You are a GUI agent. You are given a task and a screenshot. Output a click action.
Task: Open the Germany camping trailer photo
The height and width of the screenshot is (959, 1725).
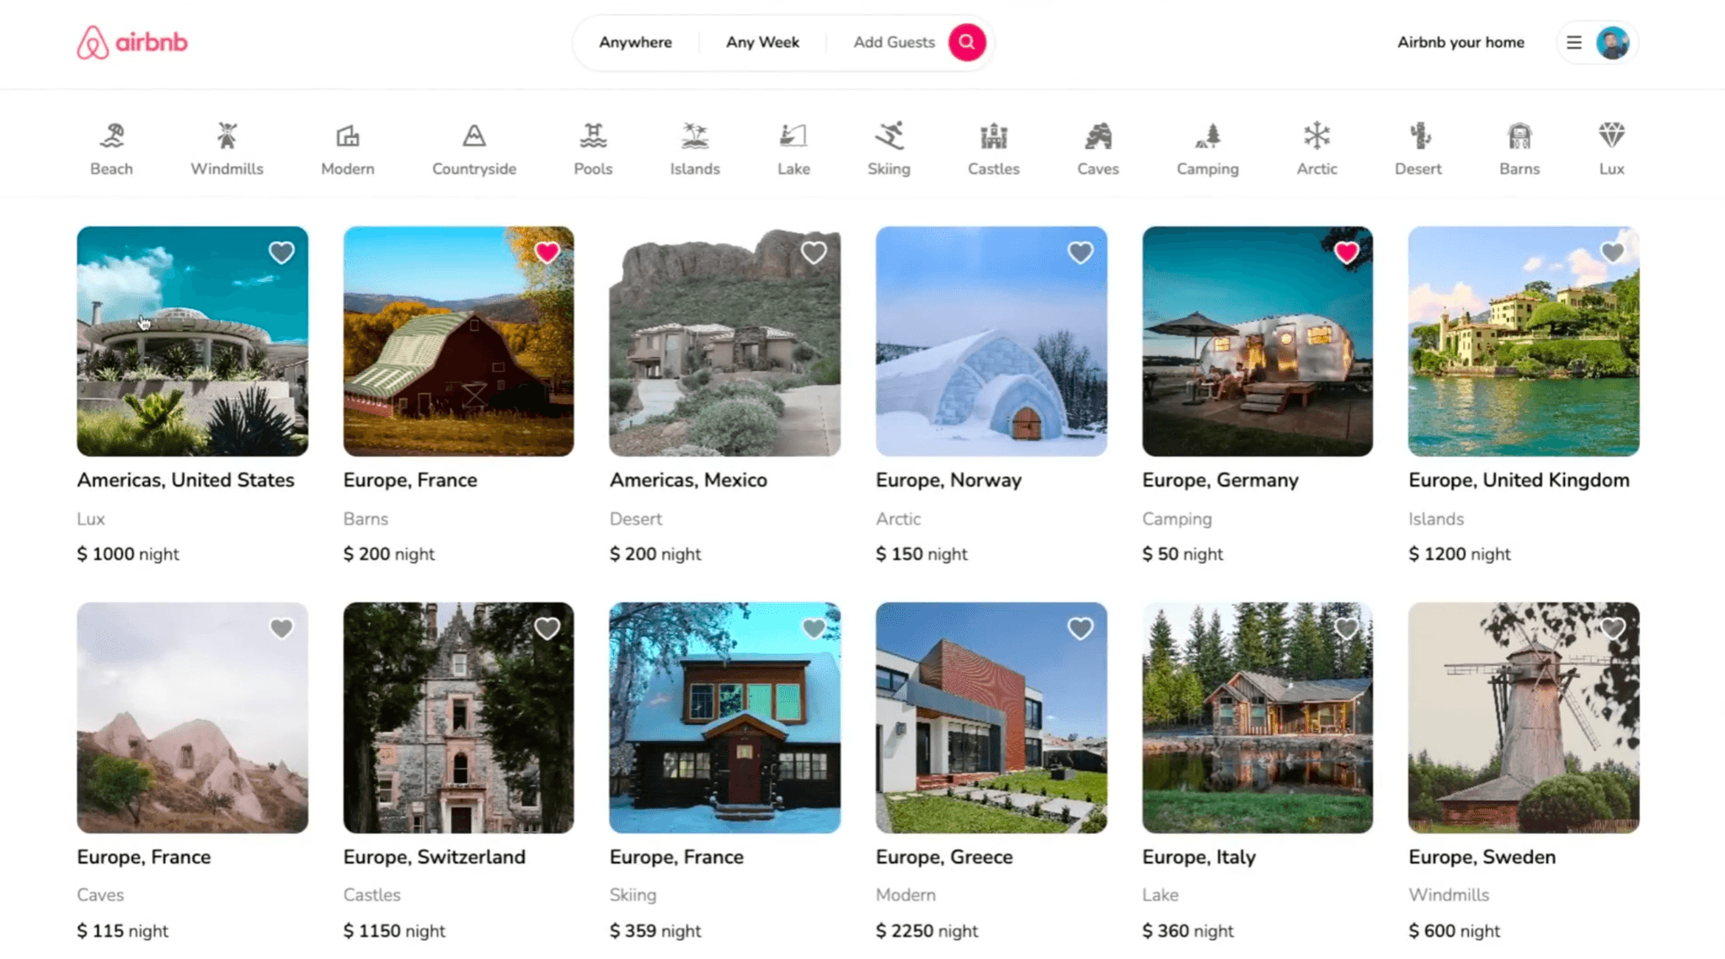tap(1258, 341)
